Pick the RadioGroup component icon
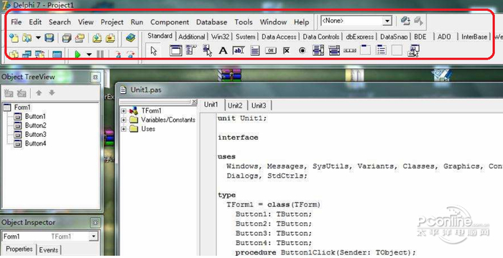The height and width of the screenshot is (258, 503). click(381, 50)
